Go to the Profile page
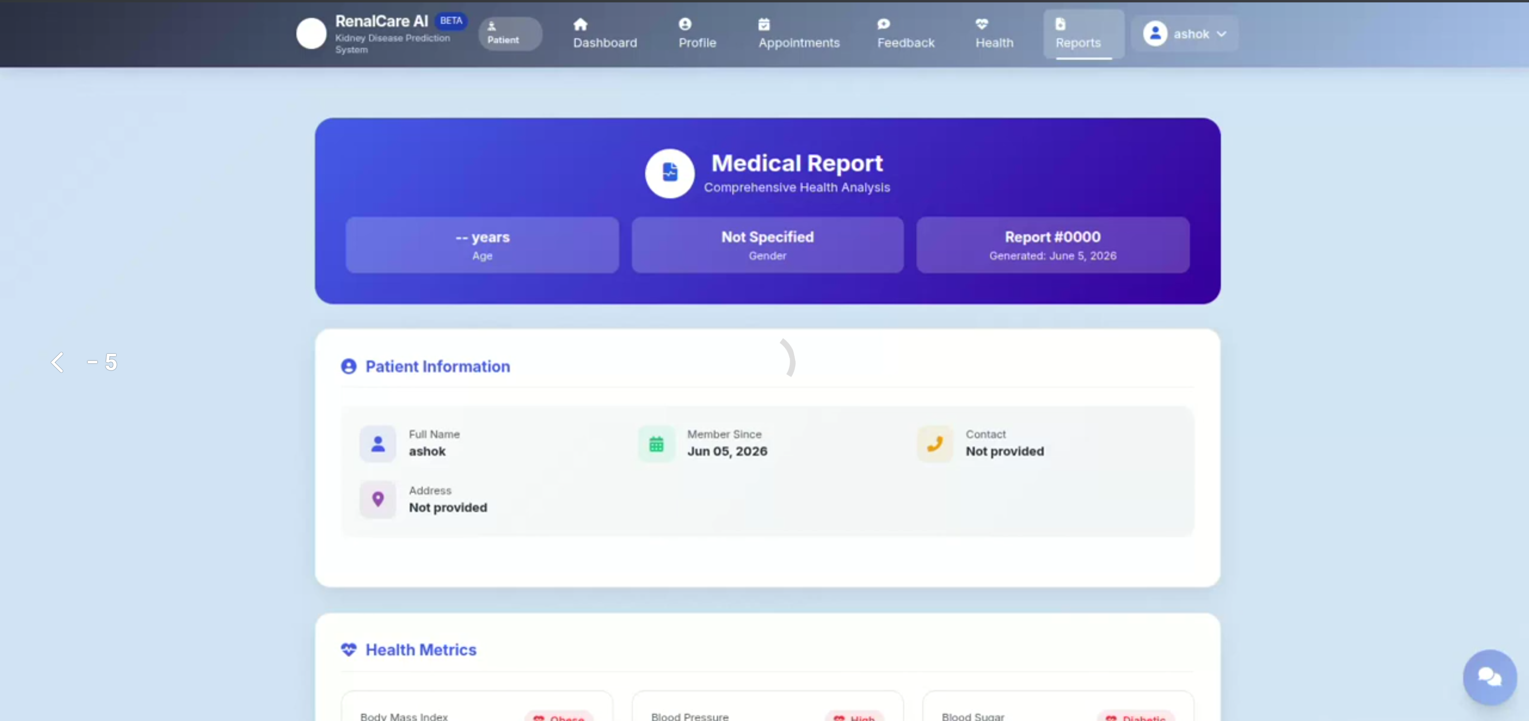The width and height of the screenshot is (1529, 721). coord(698,34)
